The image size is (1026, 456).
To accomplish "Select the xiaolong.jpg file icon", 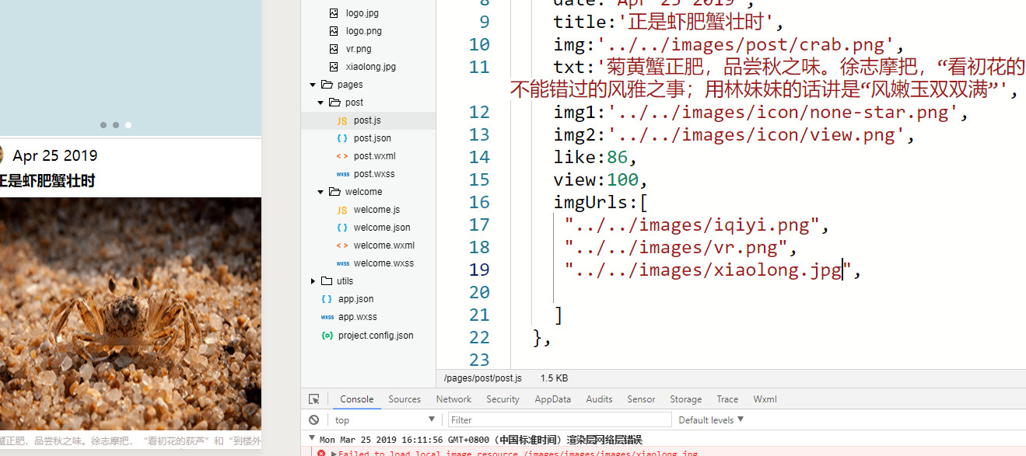I will click(x=334, y=67).
